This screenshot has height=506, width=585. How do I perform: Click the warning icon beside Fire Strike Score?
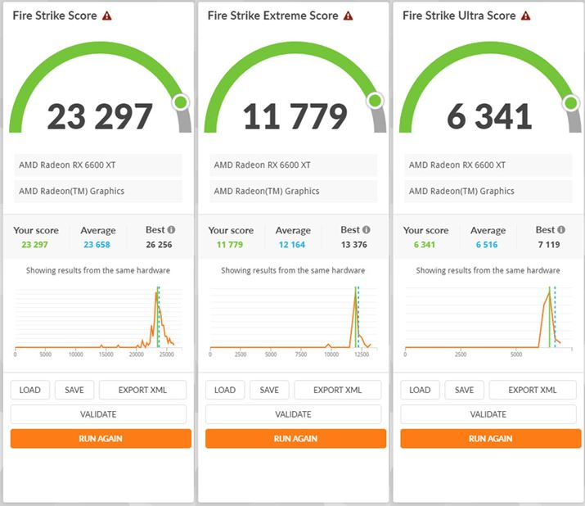(x=107, y=16)
